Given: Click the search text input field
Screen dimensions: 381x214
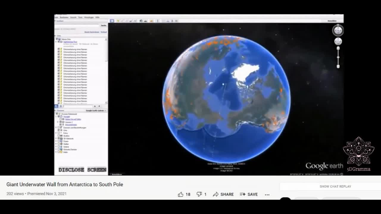Looking at the screenshot, I should click(77, 25).
